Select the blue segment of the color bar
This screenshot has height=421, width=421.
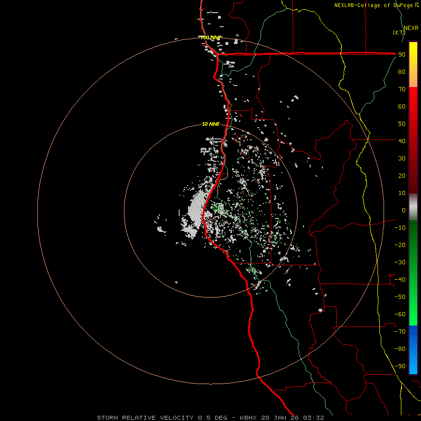[x=413, y=350]
